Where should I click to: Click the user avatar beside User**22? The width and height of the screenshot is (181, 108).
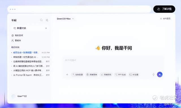point(13,96)
